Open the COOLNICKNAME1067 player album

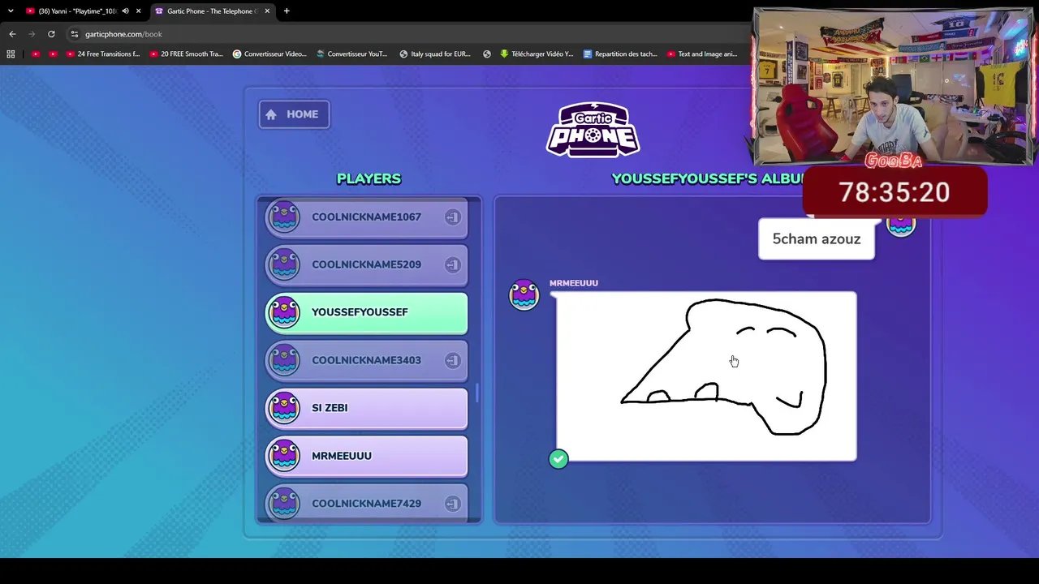pos(367,217)
